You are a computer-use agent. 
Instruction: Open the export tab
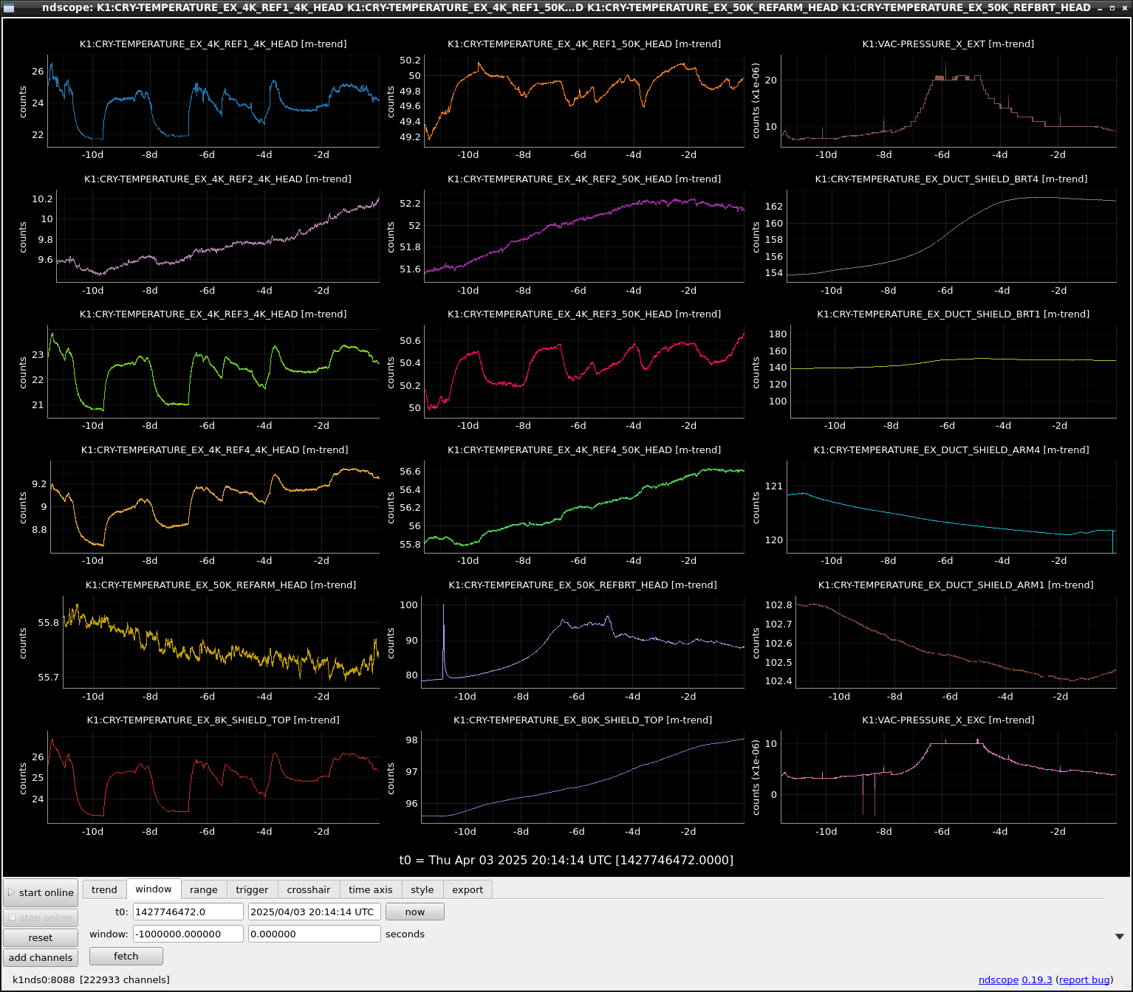[x=468, y=889]
